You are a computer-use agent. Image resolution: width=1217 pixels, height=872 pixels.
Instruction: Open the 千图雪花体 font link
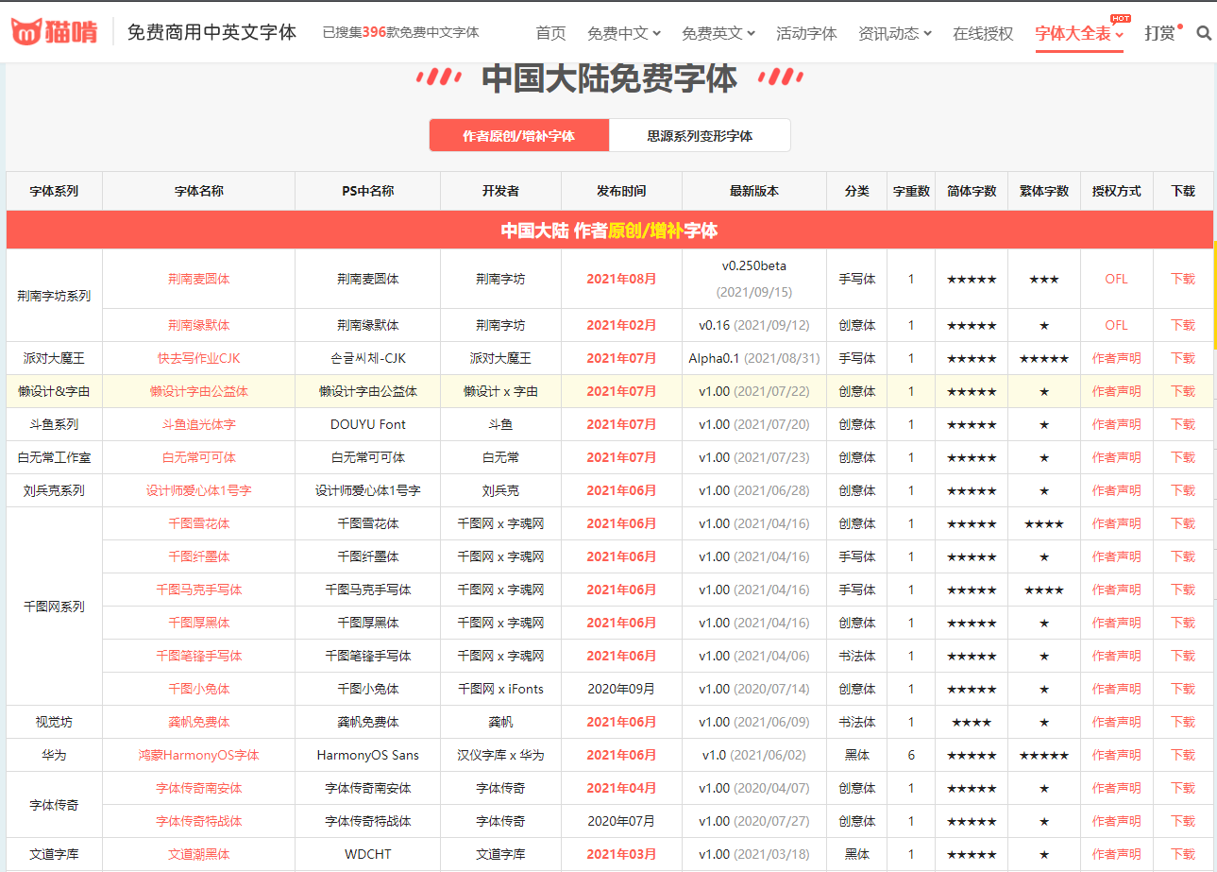click(x=197, y=522)
